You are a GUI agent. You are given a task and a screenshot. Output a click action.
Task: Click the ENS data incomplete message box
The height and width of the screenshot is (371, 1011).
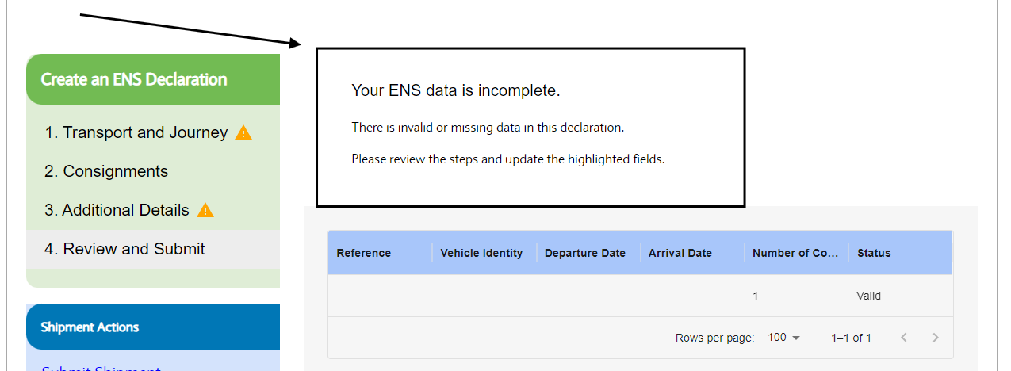(x=530, y=128)
